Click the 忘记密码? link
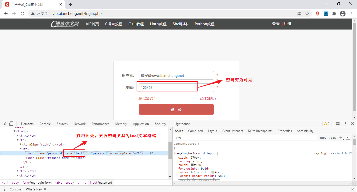This screenshot has width=357, height=192. [147, 98]
